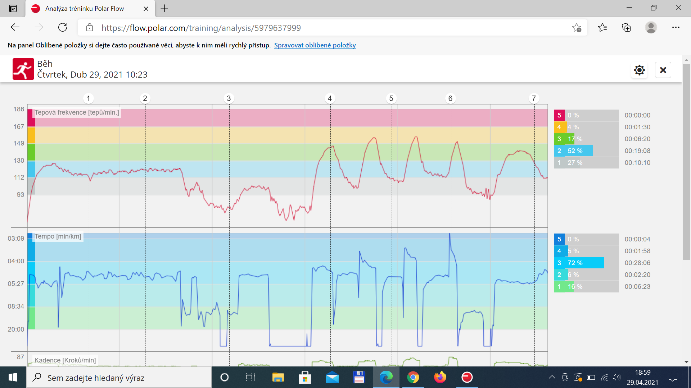Select lap marker 1 on the chart
This screenshot has width=691, height=388.
click(x=89, y=98)
